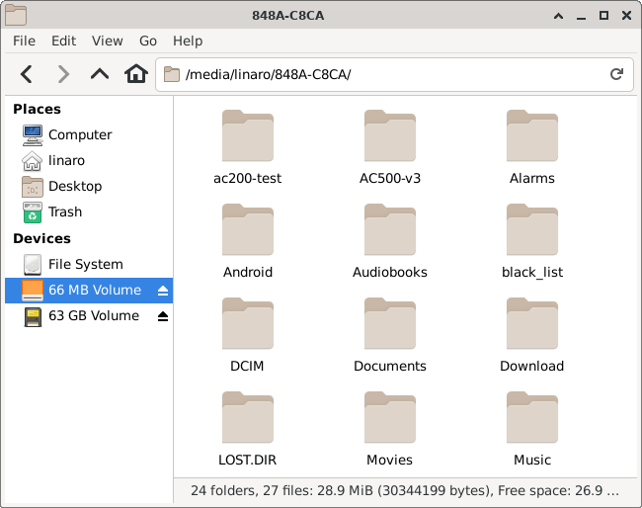The height and width of the screenshot is (508, 642).
Task: Click the /media/linaro/848A-C8CA/ path field
Action: tap(394, 74)
